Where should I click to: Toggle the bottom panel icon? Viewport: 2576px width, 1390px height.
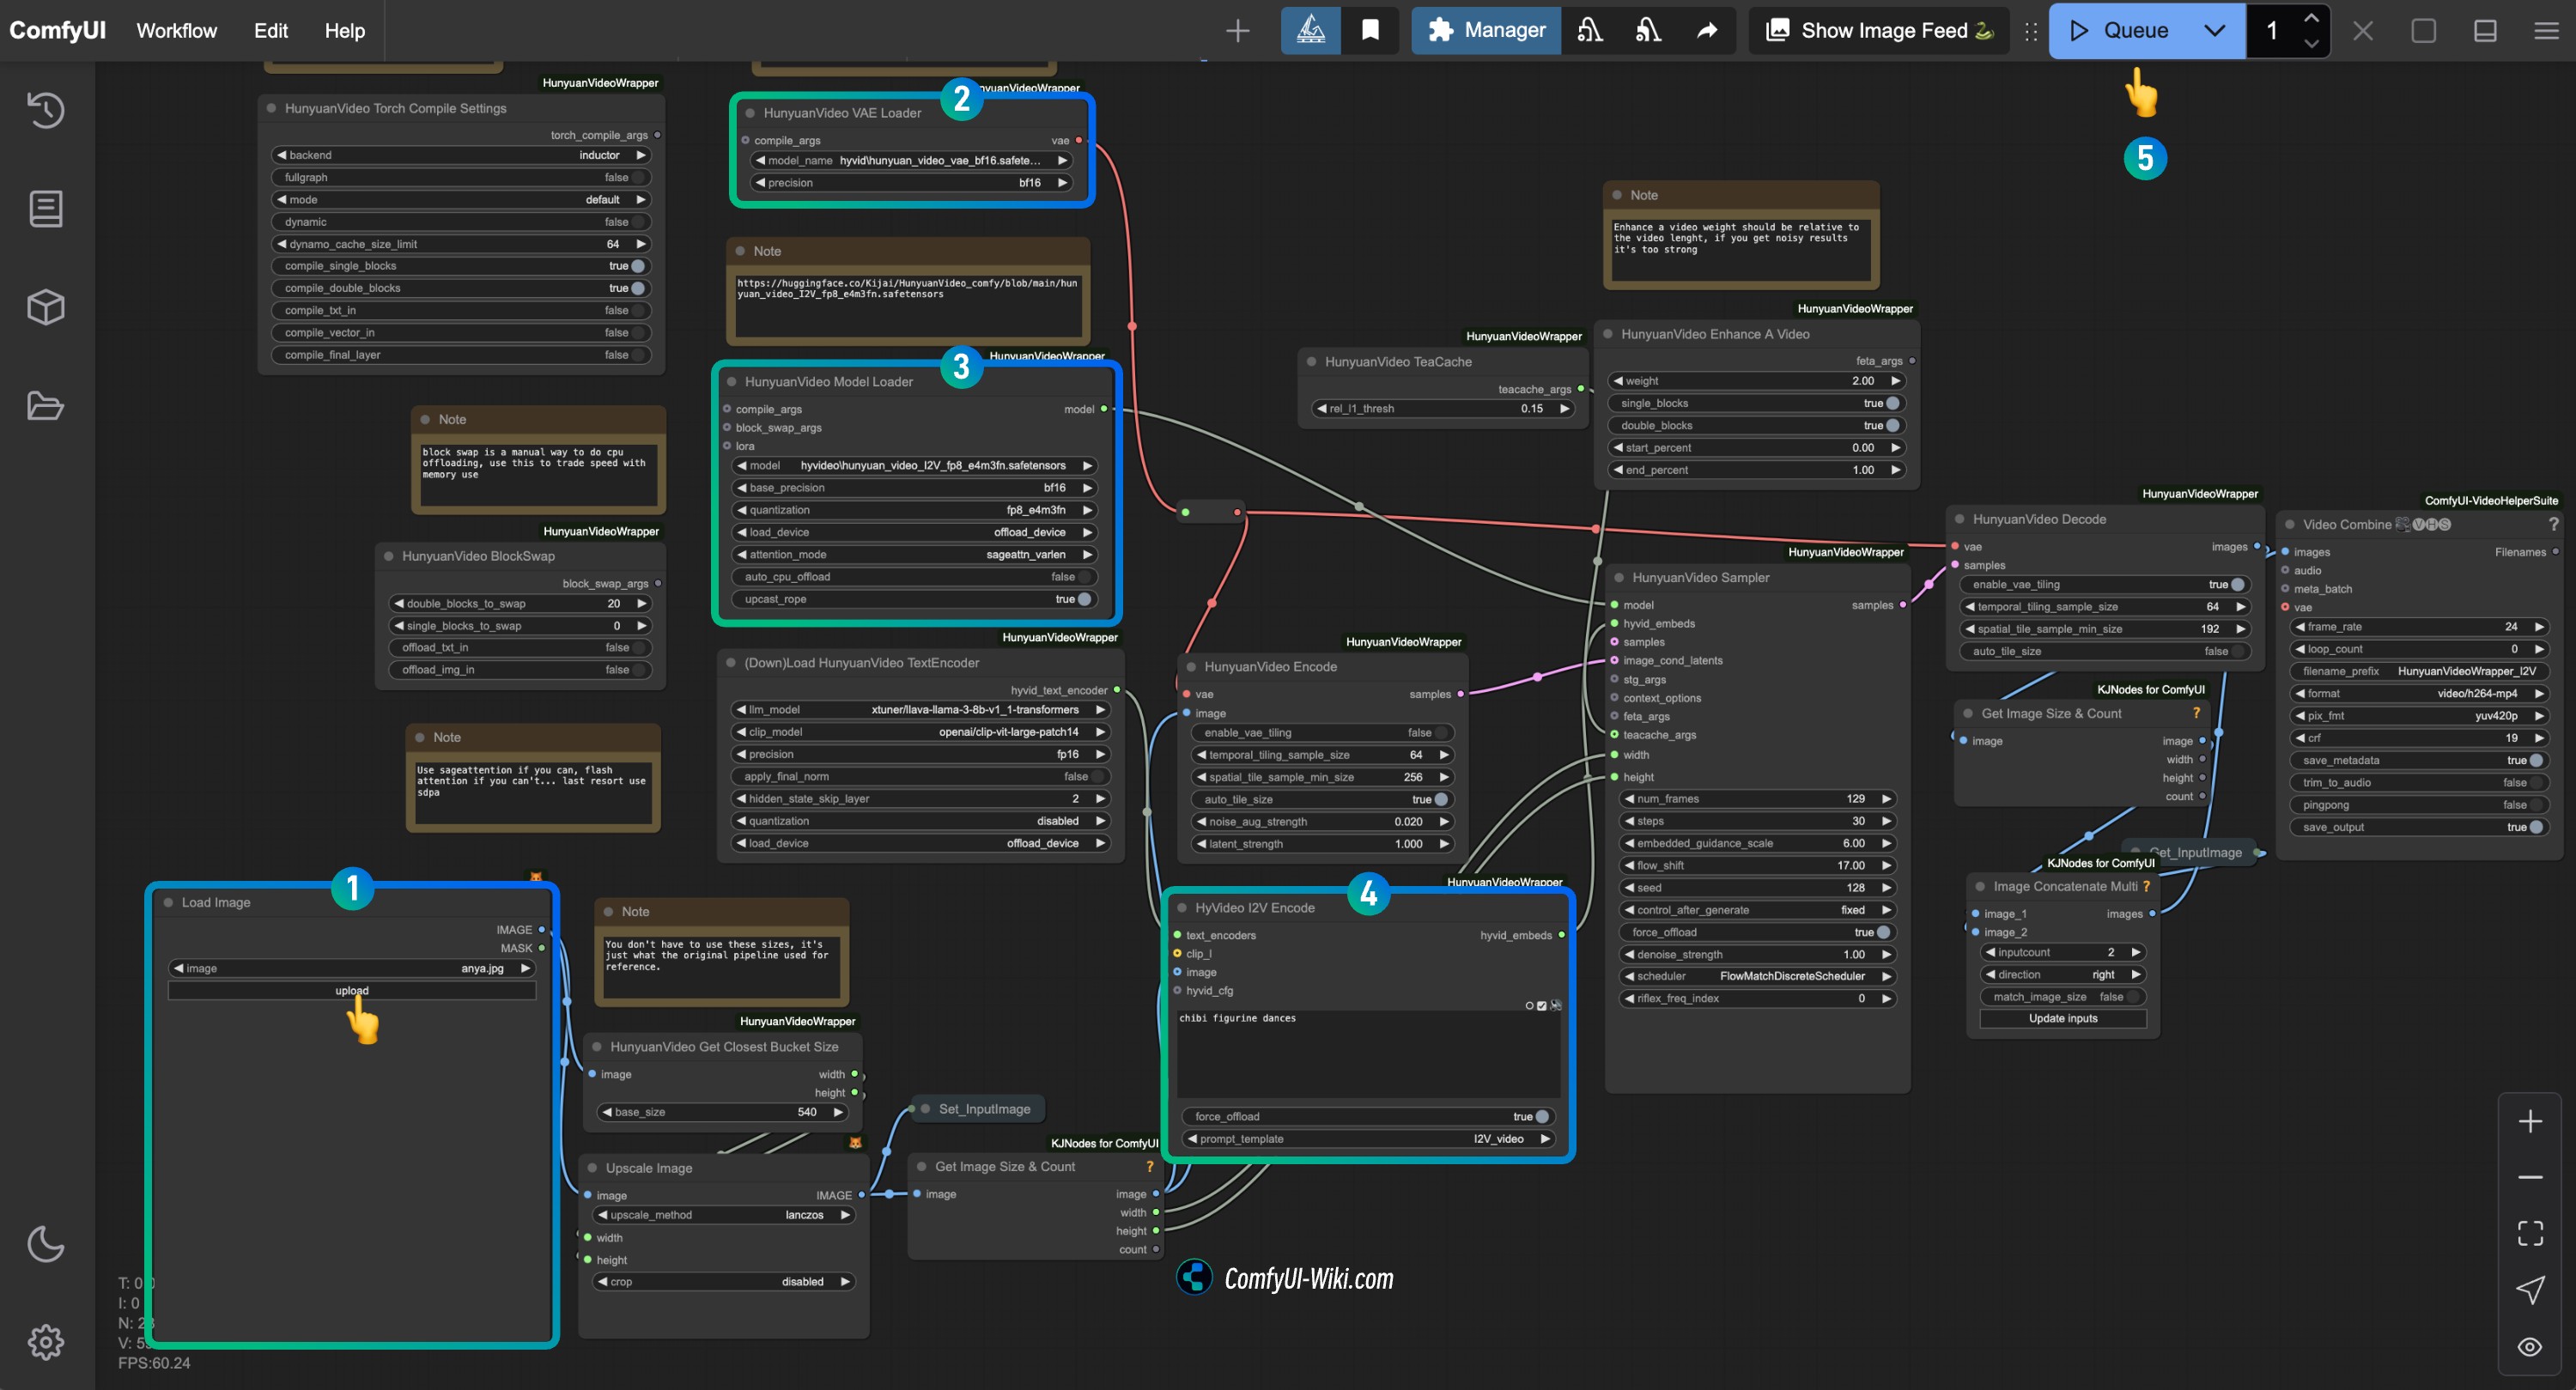pyautogui.click(x=2485, y=31)
